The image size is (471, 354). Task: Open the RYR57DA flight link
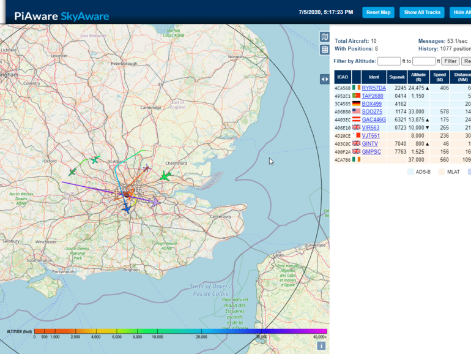(374, 88)
